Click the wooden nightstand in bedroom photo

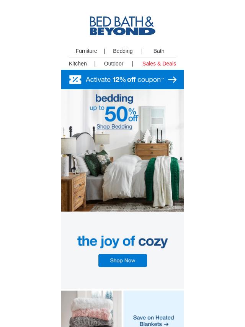(x=73, y=190)
